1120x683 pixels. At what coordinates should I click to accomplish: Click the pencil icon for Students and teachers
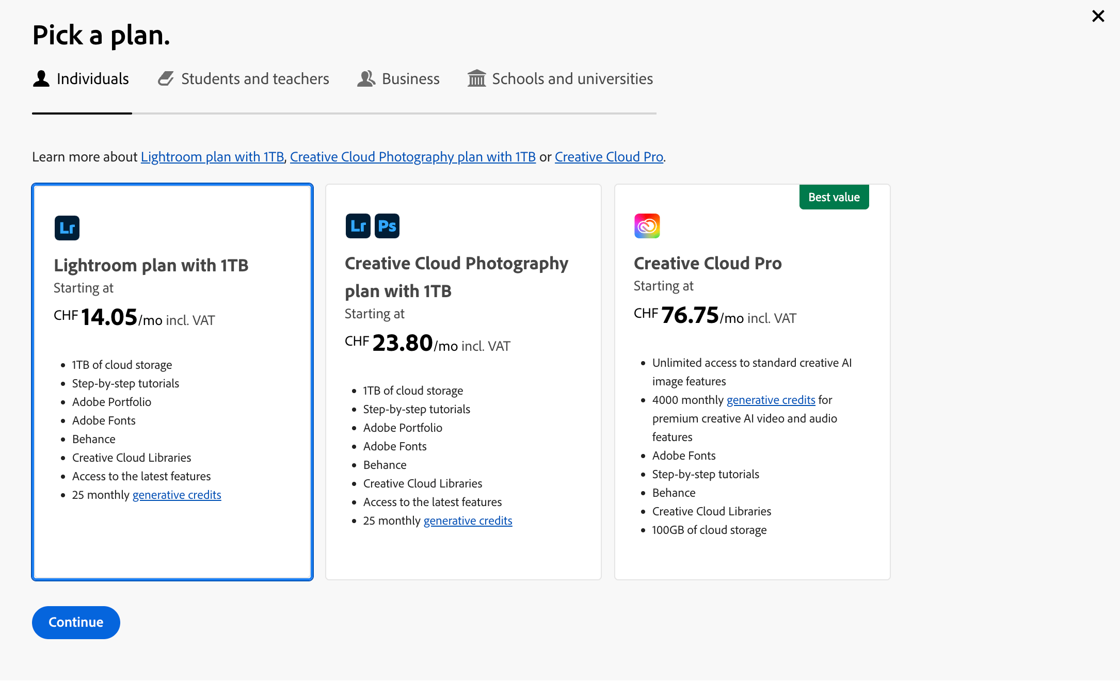coord(166,79)
